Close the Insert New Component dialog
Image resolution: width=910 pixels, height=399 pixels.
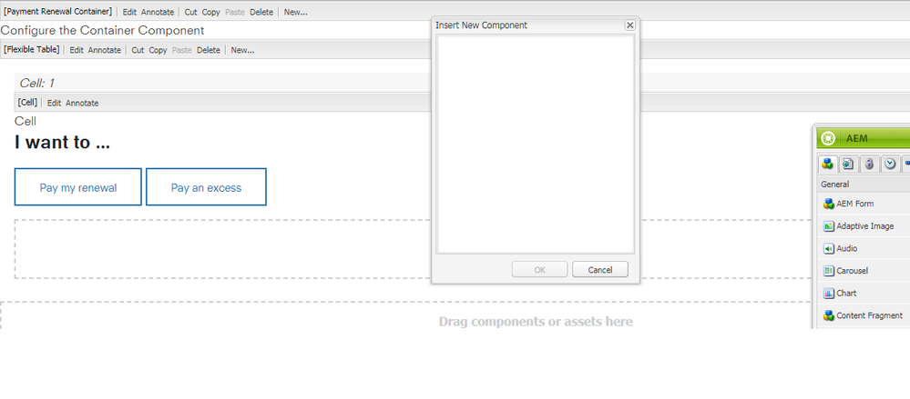tap(629, 25)
